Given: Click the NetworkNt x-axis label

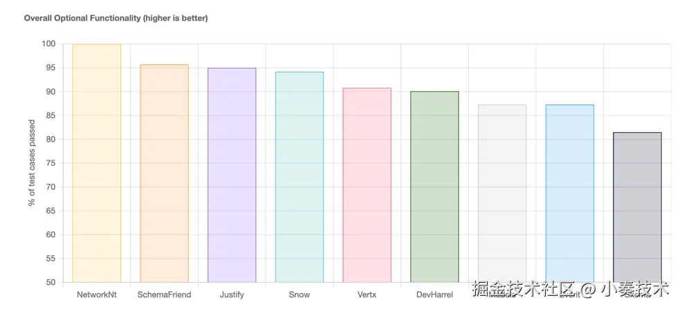Looking at the screenshot, I should click(x=97, y=294).
